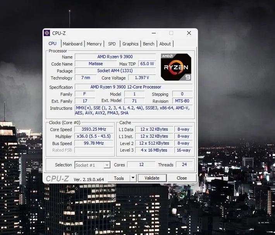275x235 pixels.
Task: Click the Level 2 8-way value
Action: 184,143
